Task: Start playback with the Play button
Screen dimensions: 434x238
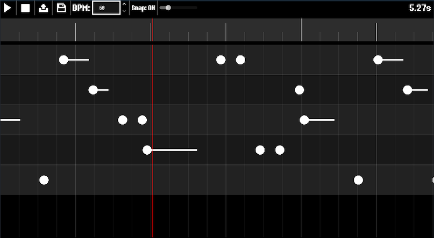Action: tap(8, 8)
